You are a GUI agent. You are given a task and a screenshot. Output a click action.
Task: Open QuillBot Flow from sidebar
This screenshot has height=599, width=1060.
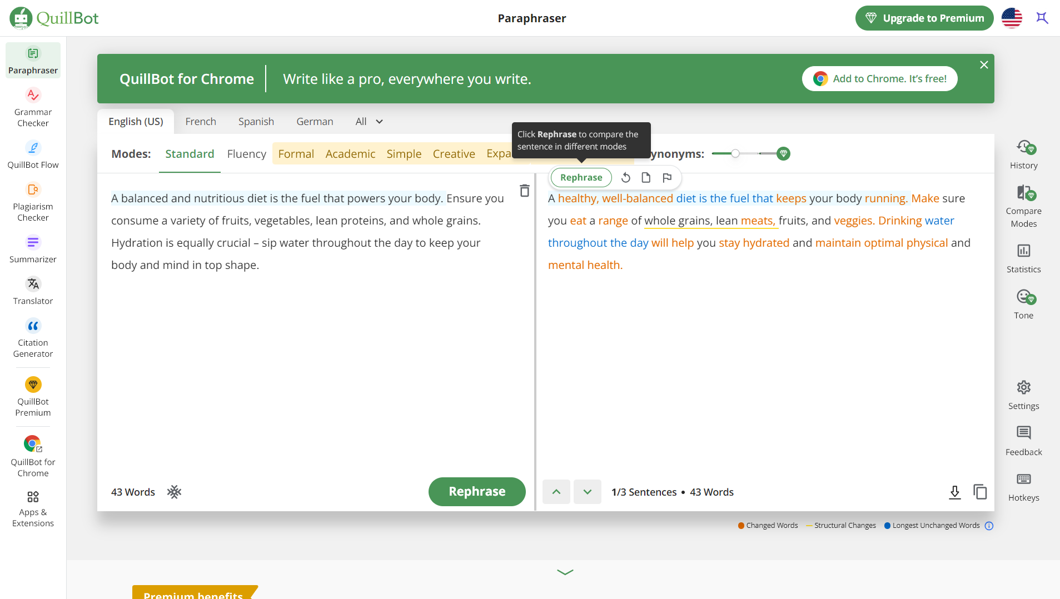pyautogui.click(x=33, y=154)
